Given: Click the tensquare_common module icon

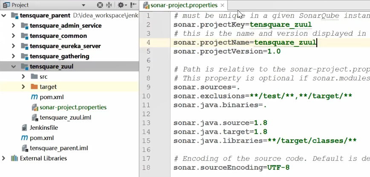Looking at the screenshot, I should pyautogui.click(x=25, y=36).
